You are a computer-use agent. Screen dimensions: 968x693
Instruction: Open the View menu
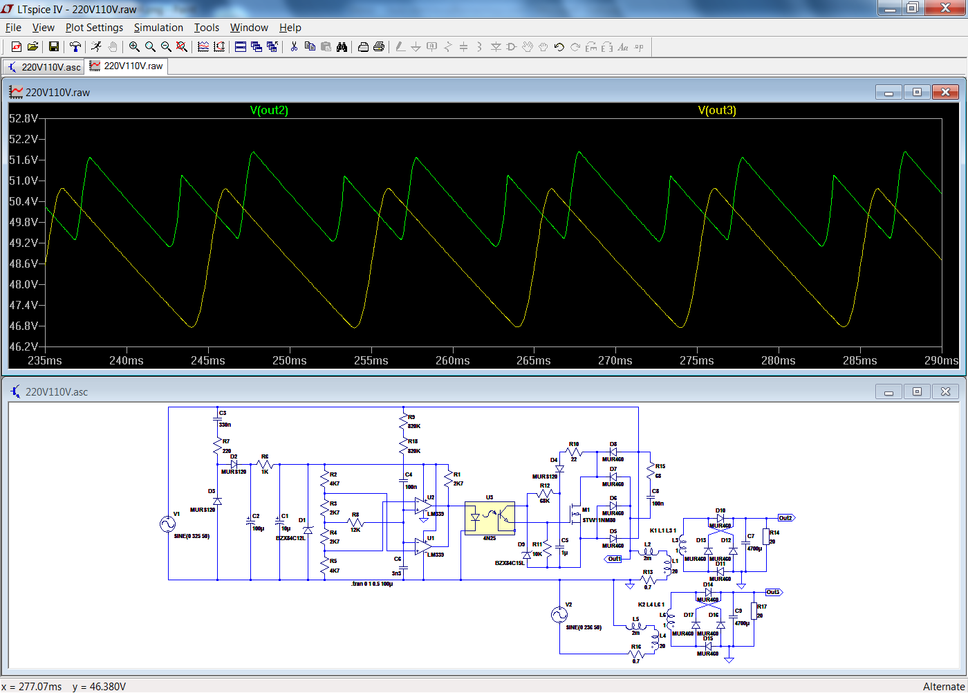point(43,28)
